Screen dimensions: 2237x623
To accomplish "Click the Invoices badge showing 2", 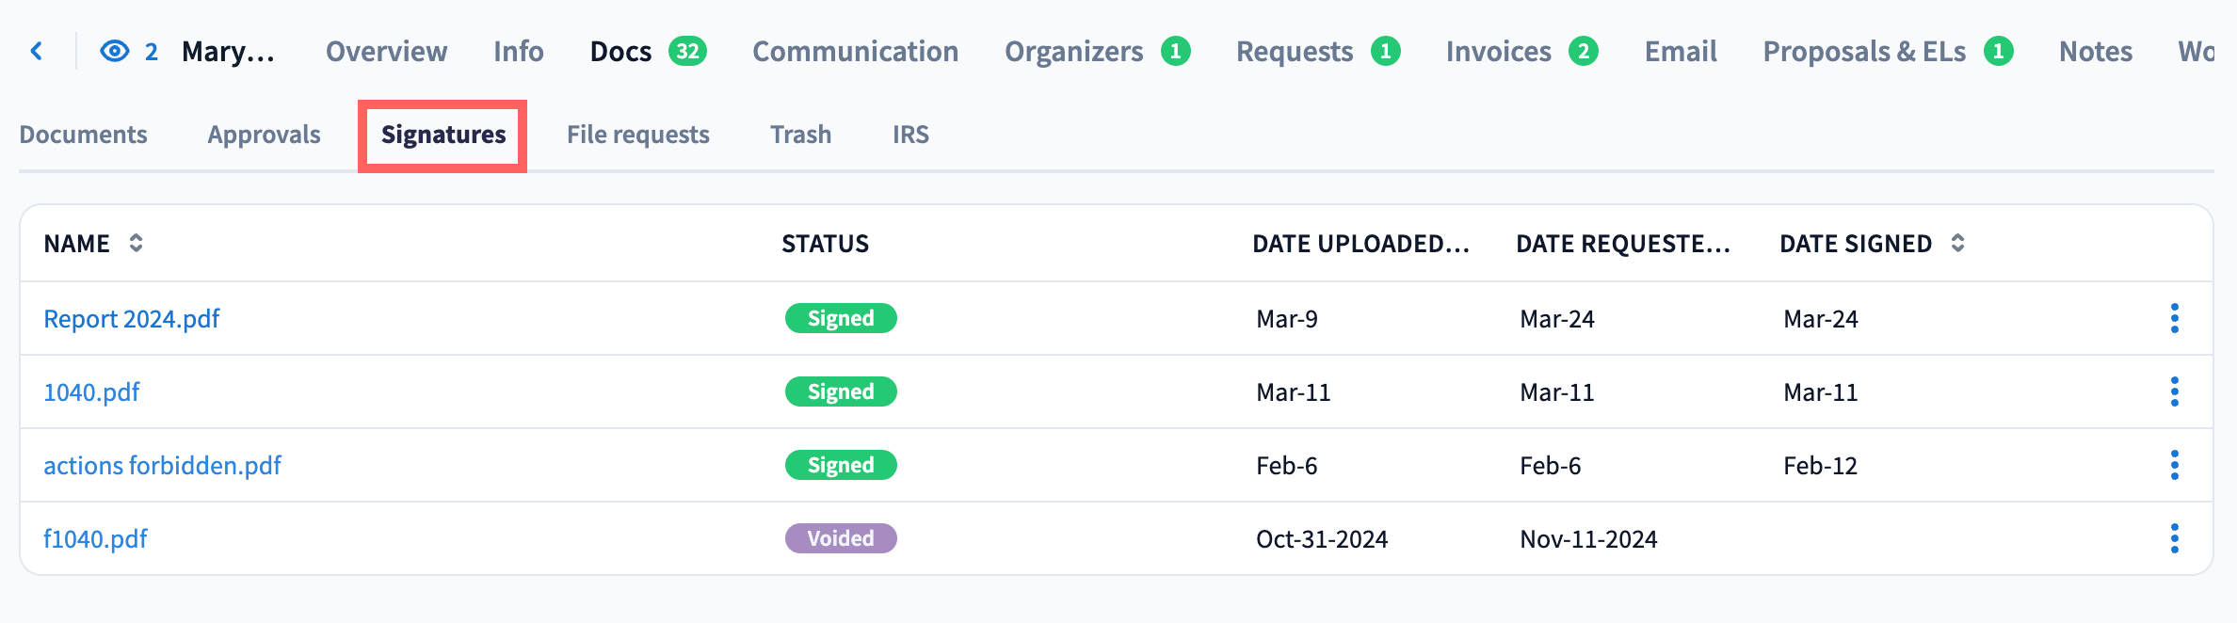I will point(1584,51).
